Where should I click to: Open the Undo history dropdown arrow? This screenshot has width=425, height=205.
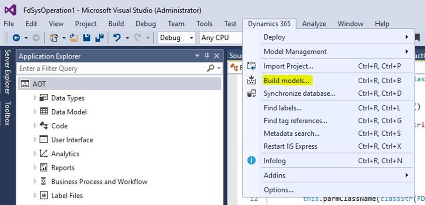coord(128,38)
